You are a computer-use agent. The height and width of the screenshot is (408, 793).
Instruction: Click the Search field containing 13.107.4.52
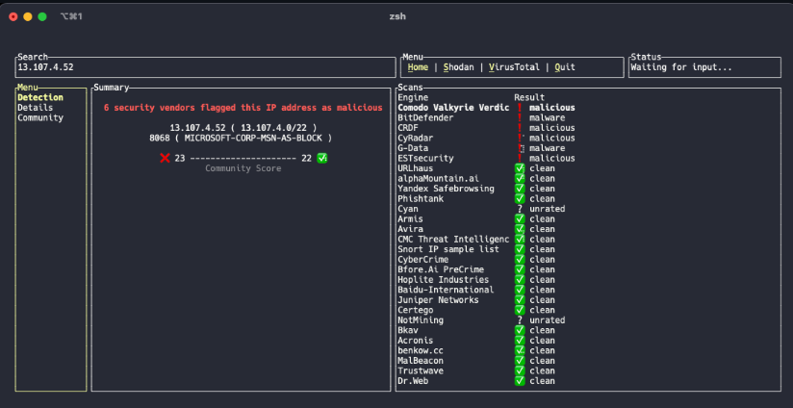(205, 67)
